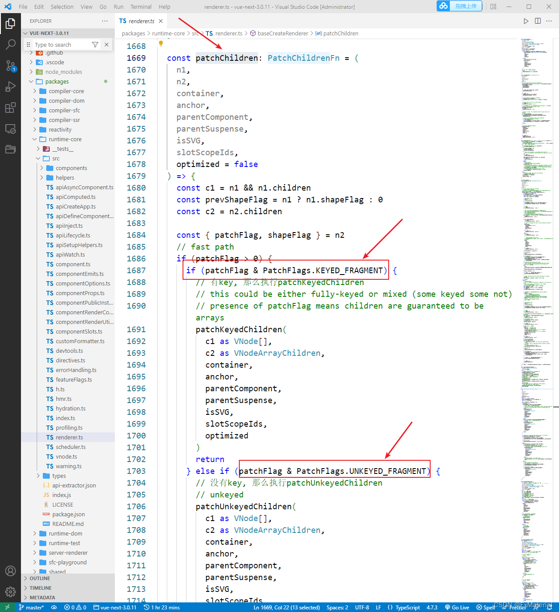Open the Extensions view icon
The width and height of the screenshot is (559, 612).
tap(10, 108)
